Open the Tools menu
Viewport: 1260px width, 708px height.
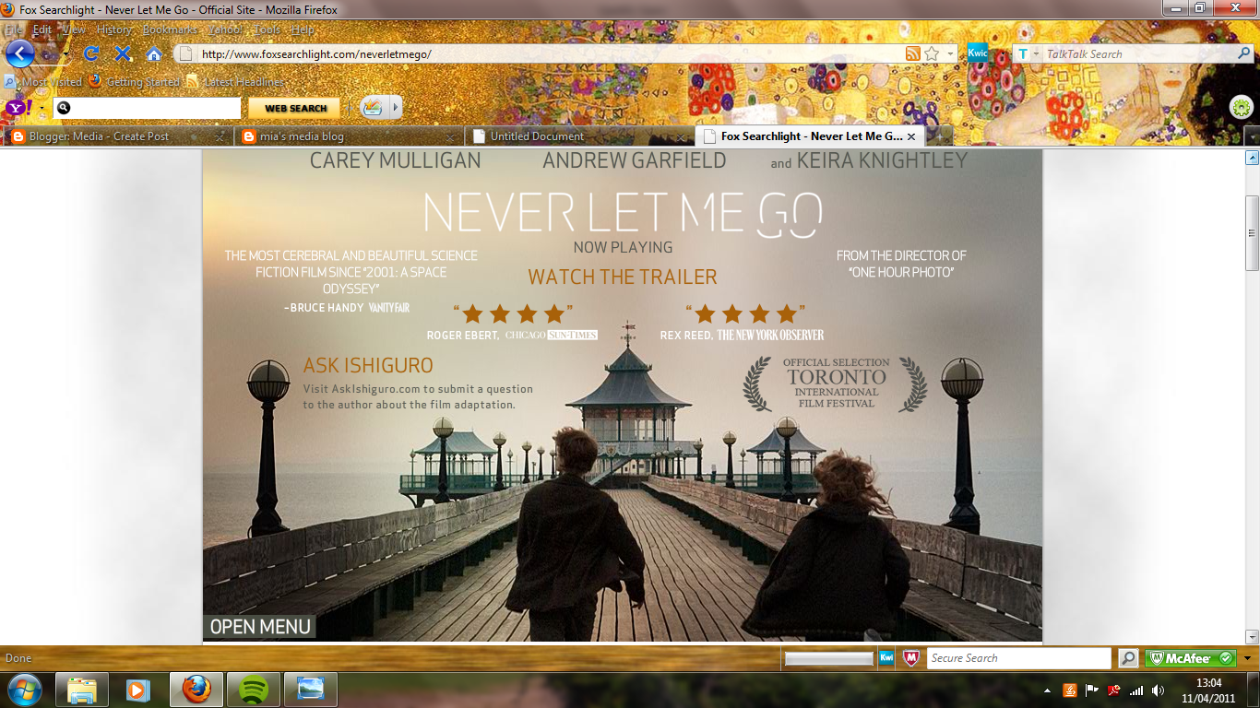tap(267, 29)
